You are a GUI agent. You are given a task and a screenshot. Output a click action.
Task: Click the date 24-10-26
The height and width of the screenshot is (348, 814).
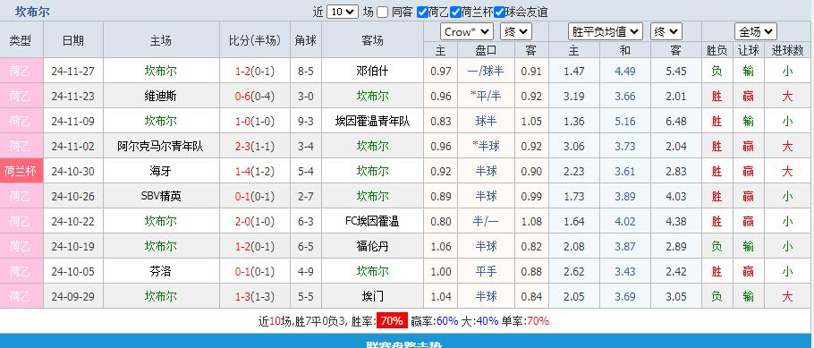(73, 196)
